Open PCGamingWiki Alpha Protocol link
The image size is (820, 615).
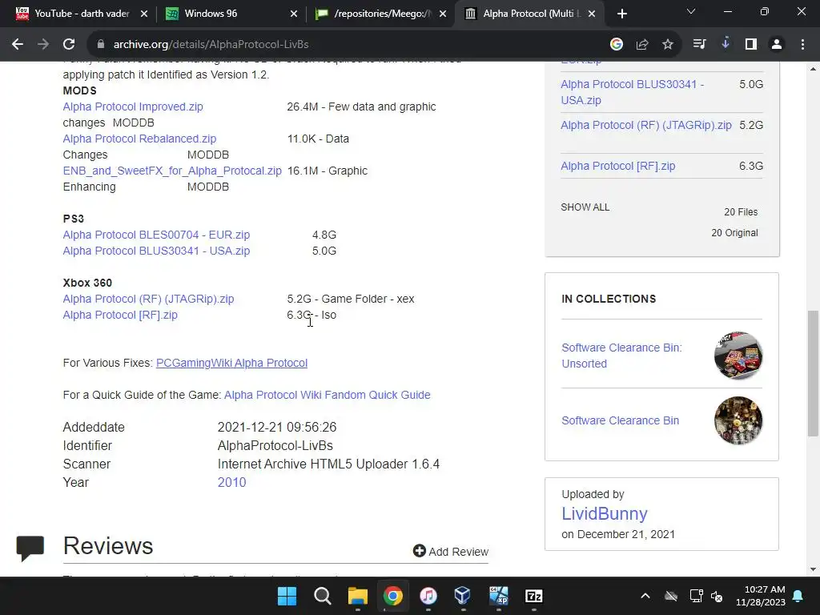[x=231, y=363]
